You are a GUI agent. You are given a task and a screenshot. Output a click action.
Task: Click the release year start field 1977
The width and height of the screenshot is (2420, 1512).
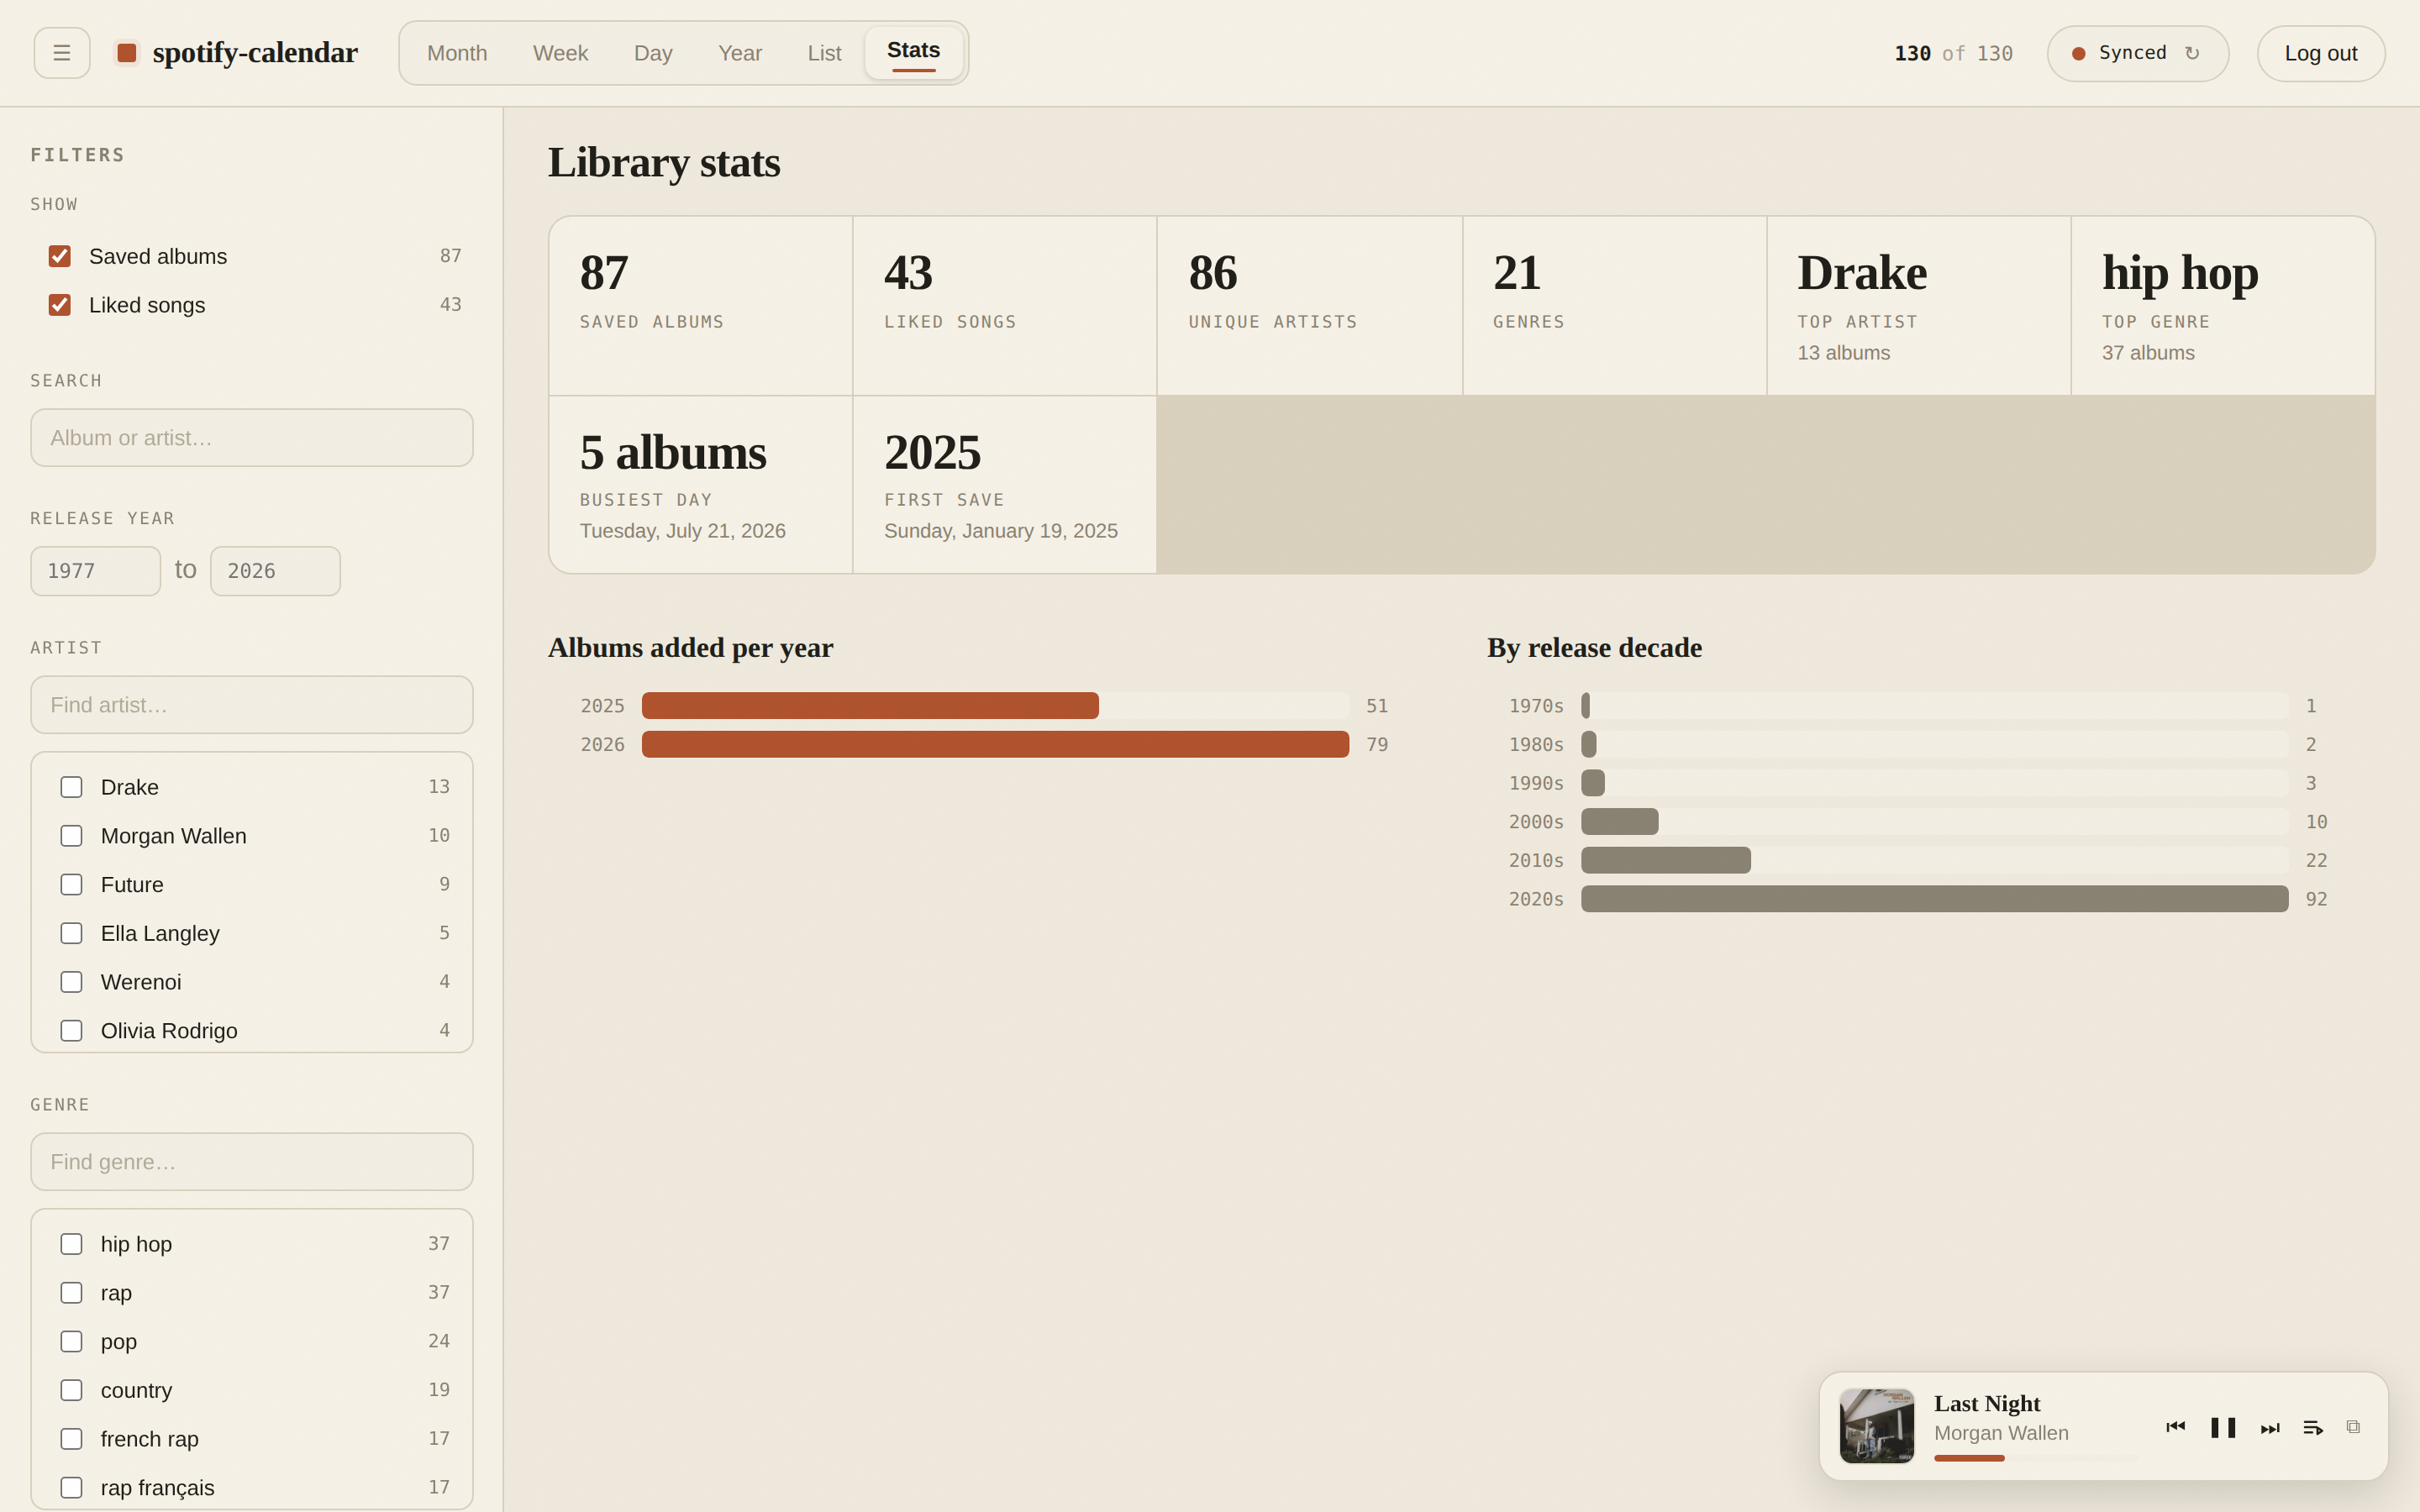pos(95,571)
